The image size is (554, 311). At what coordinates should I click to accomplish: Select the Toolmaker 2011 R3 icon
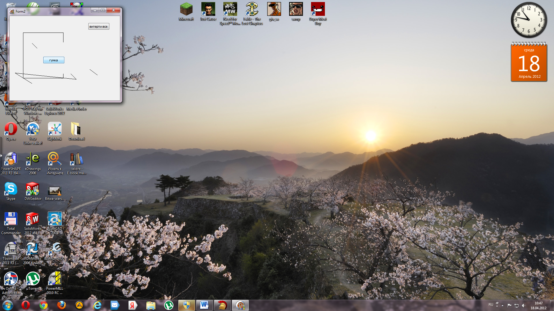(x=11, y=253)
